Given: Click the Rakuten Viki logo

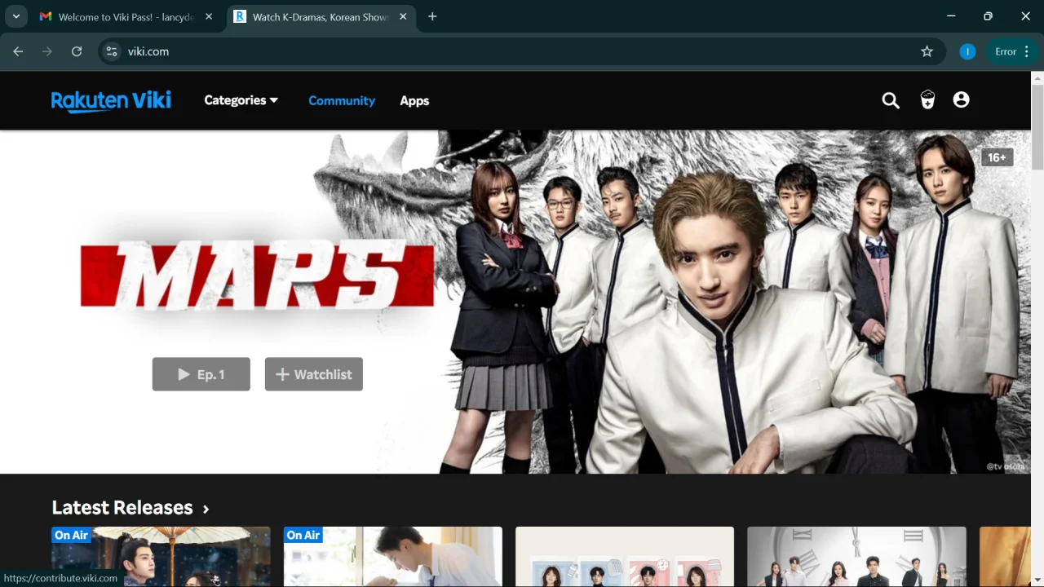Looking at the screenshot, I should coord(111,100).
